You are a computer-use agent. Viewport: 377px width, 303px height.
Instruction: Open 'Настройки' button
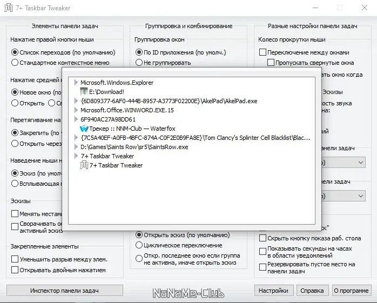[x=274, y=291]
